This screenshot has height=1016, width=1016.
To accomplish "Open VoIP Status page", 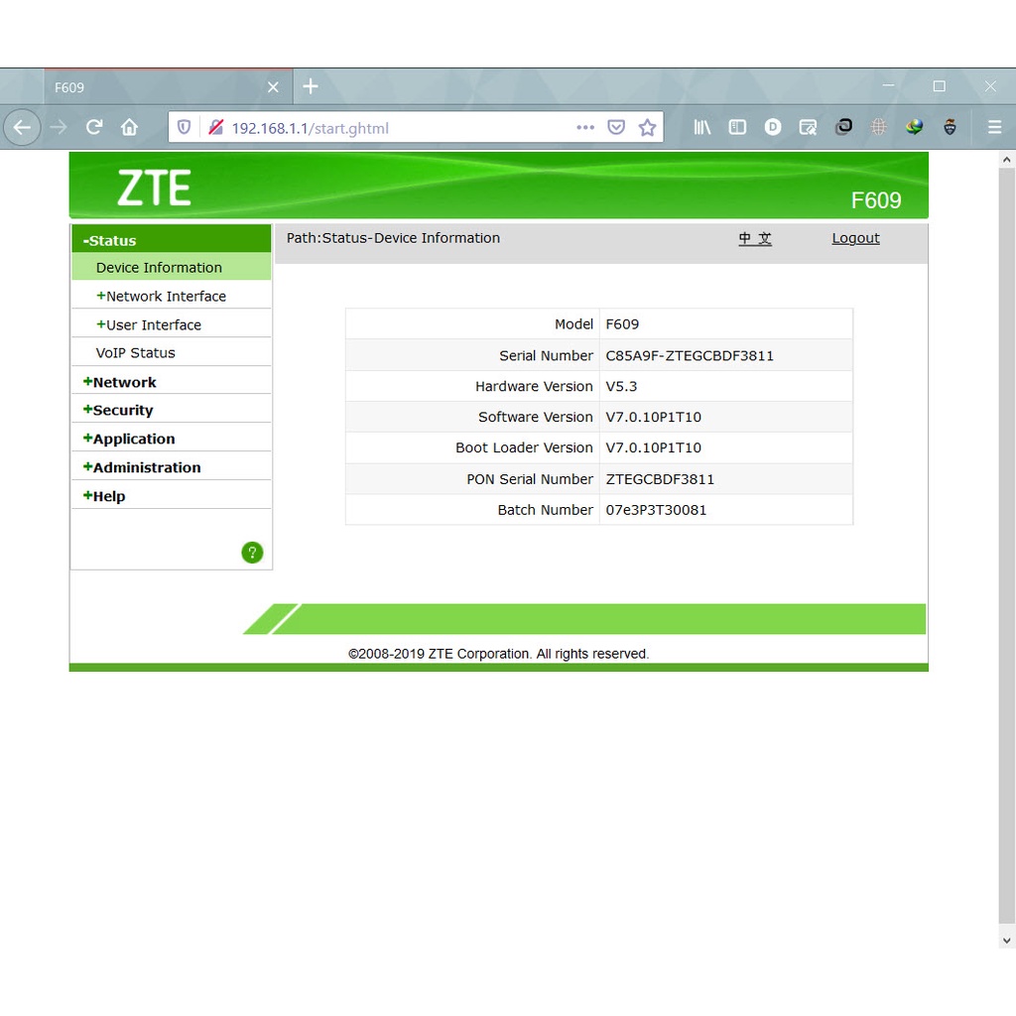I will click(135, 352).
